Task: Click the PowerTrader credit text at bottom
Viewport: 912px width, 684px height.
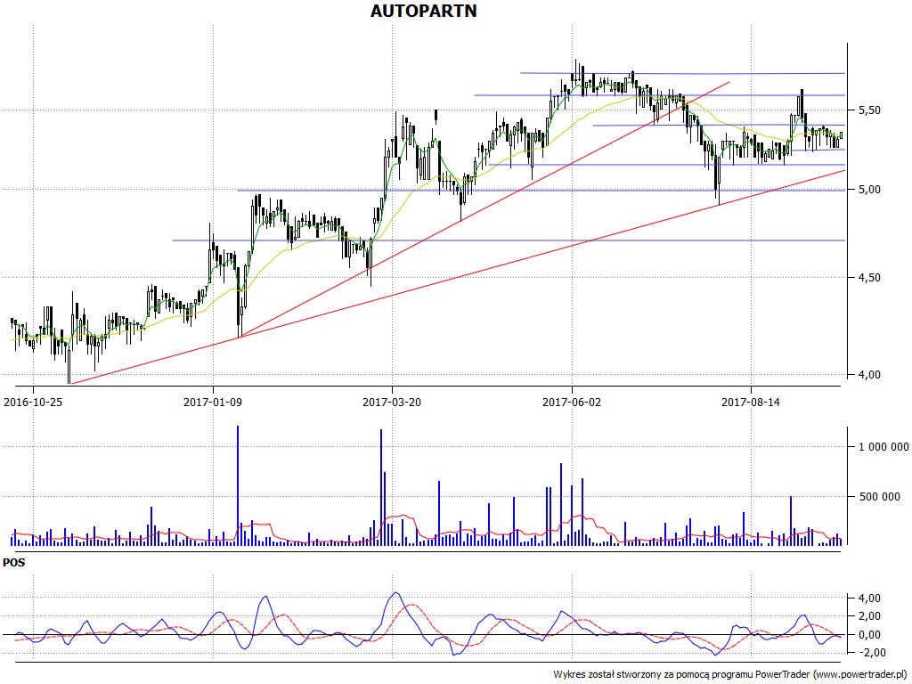Action: point(731,675)
